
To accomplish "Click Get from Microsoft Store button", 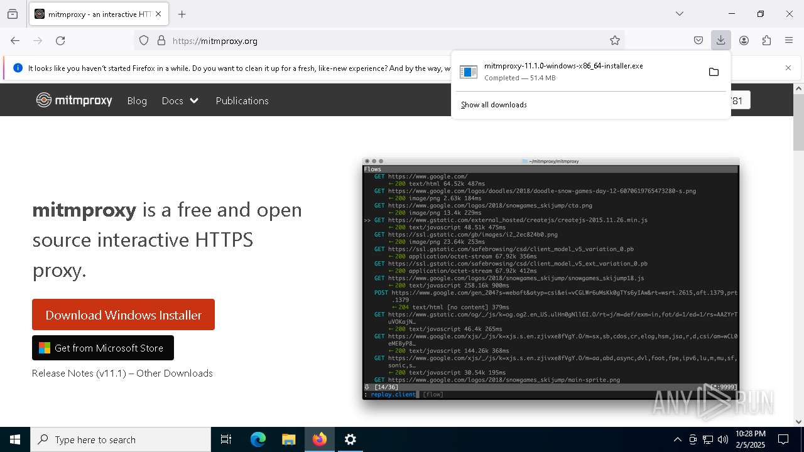I will pyautogui.click(x=103, y=348).
